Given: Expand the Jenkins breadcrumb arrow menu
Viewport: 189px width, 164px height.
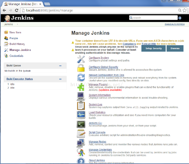Looking at the screenshot, I should click(x=17, y=24).
